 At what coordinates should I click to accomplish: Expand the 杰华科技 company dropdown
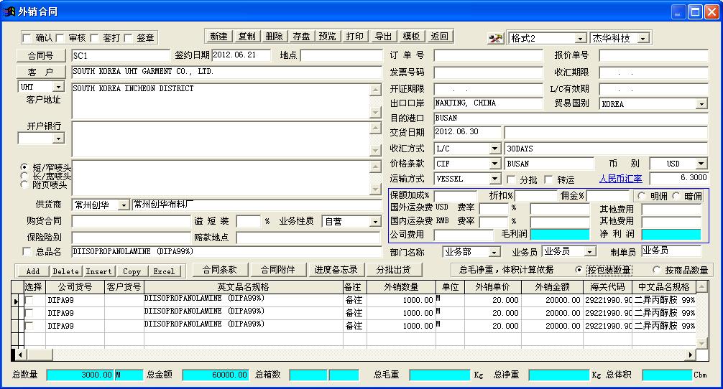tap(643, 39)
